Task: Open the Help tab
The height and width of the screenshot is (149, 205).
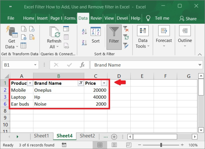Action: click(x=136, y=18)
